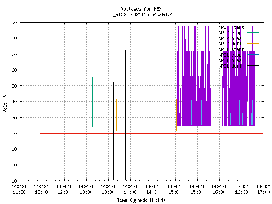Click the red voltage spike near 14:00
Screen dimensions: 272x204
click(x=131, y=83)
